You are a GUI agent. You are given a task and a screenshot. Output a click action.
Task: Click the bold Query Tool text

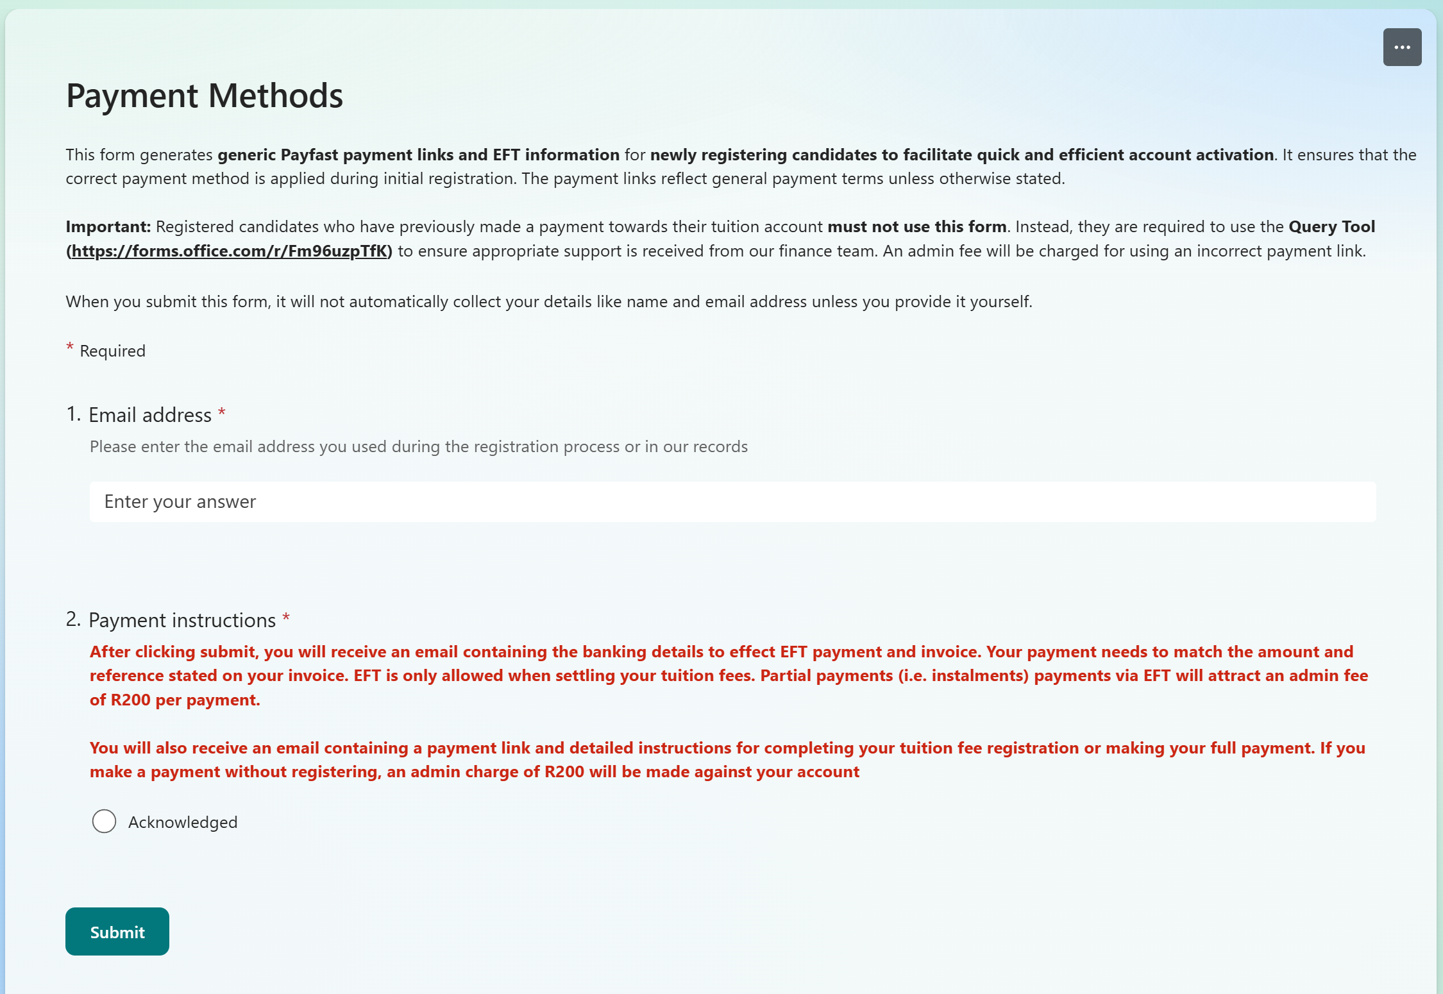click(1331, 227)
